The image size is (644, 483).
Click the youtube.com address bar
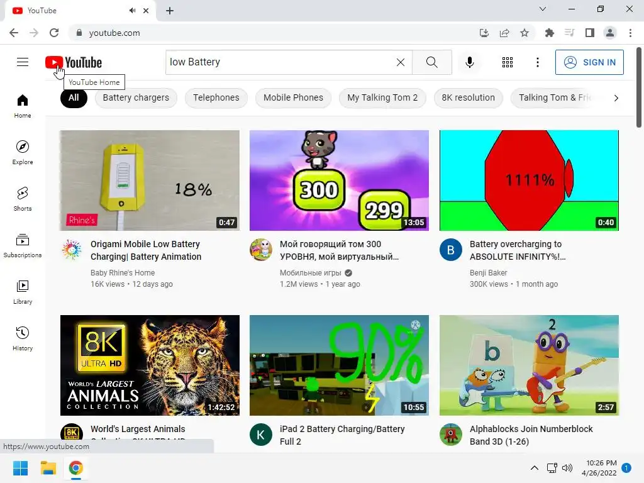[x=271, y=33]
